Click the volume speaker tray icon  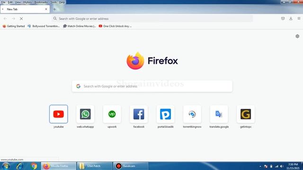point(282,166)
